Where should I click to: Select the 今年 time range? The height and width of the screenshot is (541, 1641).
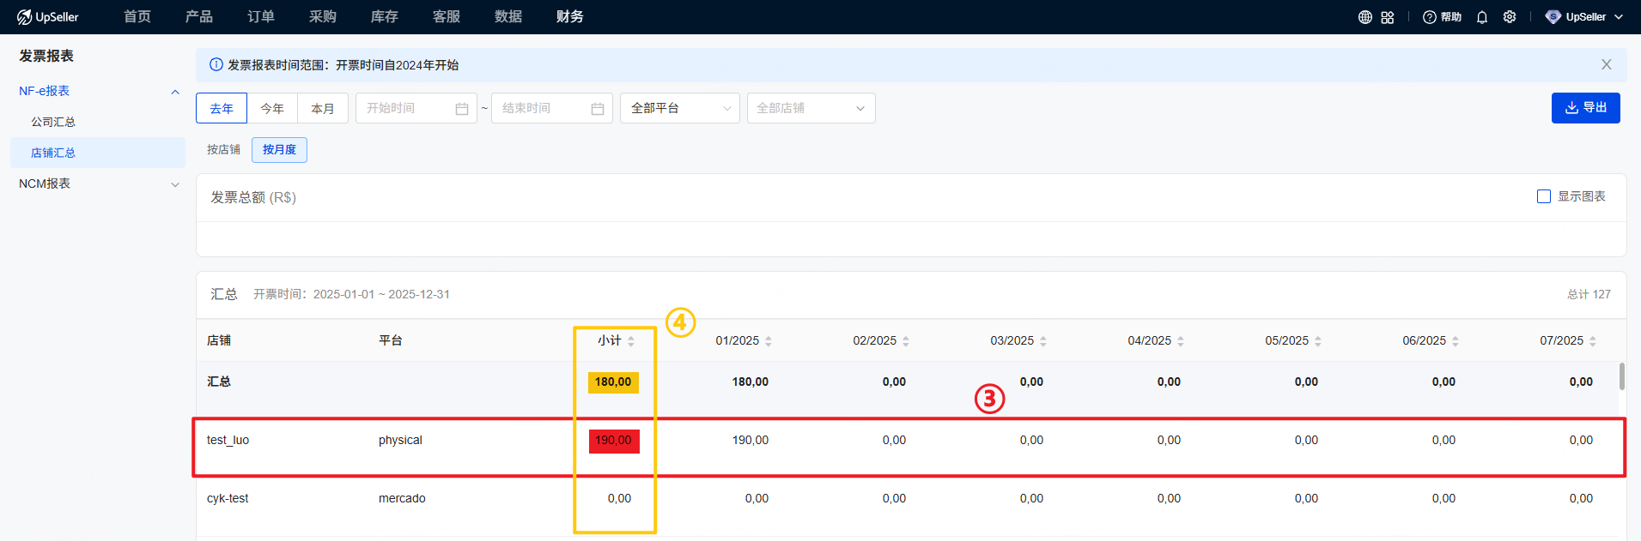tap(272, 109)
